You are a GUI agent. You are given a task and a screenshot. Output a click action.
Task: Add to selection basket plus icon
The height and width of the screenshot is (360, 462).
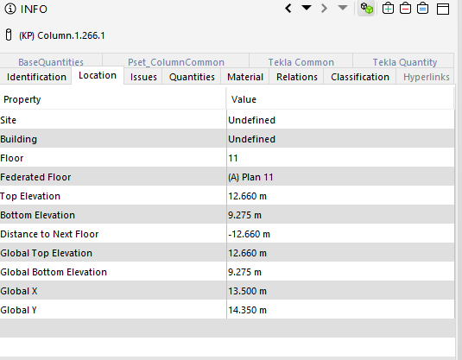[388, 9]
